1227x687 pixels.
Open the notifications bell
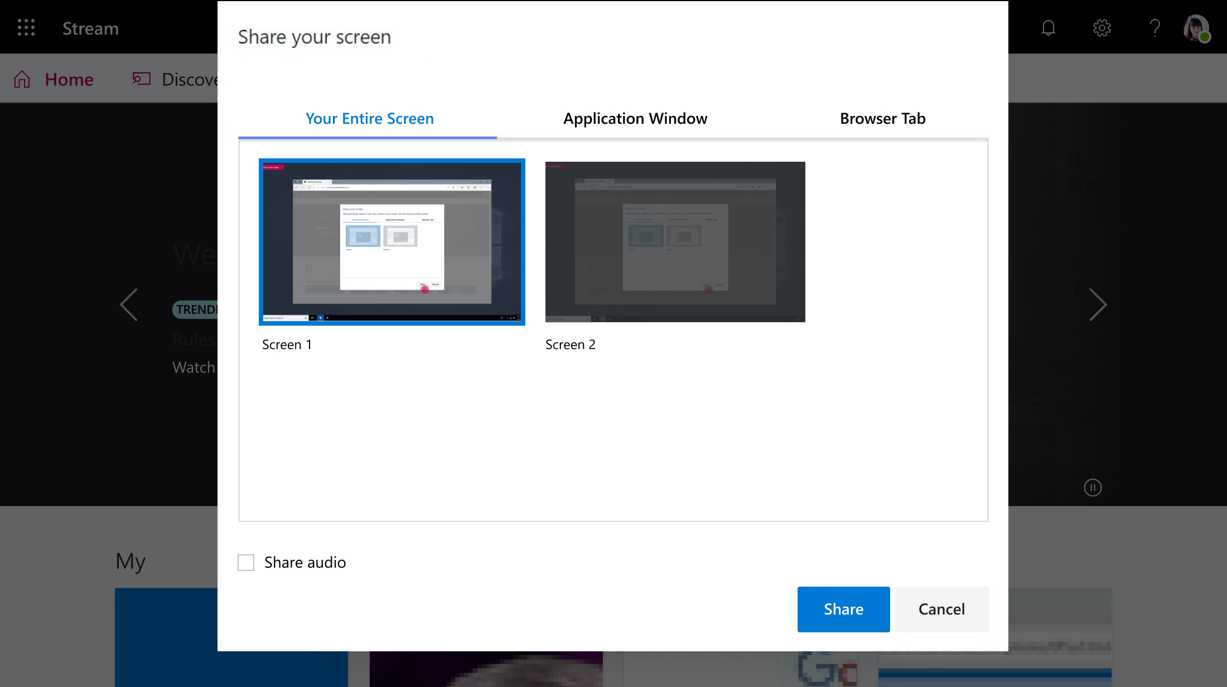pyautogui.click(x=1049, y=27)
